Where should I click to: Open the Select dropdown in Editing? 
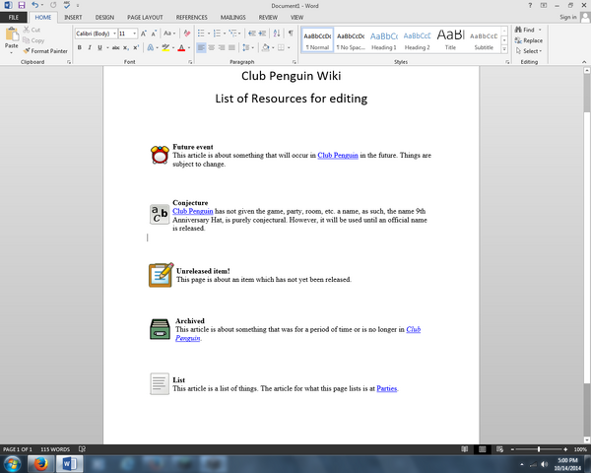(529, 51)
